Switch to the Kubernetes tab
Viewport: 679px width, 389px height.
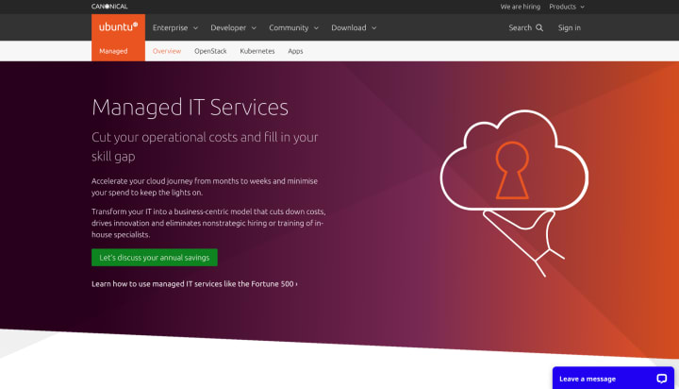pyautogui.click(x=257, y=51)
